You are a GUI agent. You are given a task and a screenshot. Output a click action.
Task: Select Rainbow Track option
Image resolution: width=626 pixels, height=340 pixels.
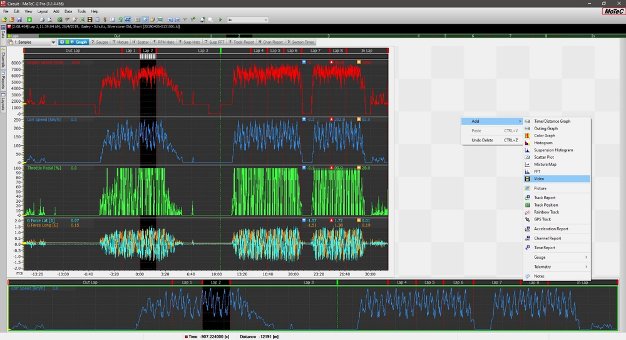[x=557, y=212]
